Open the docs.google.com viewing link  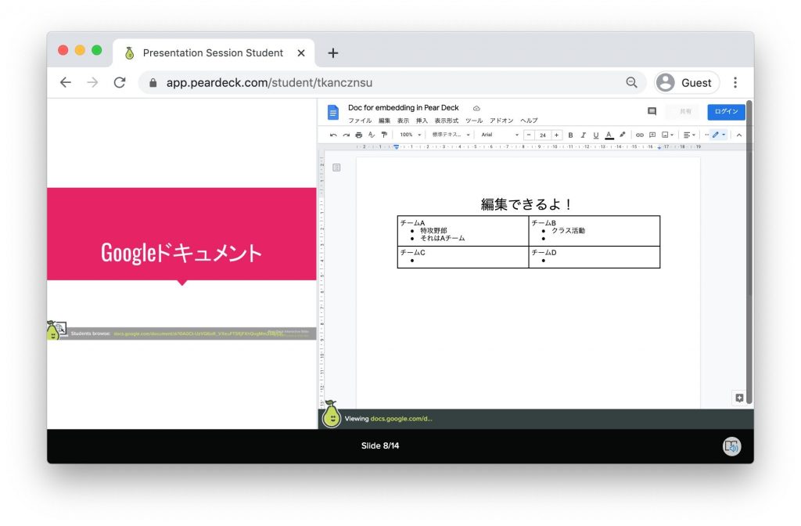coord(400,419)
